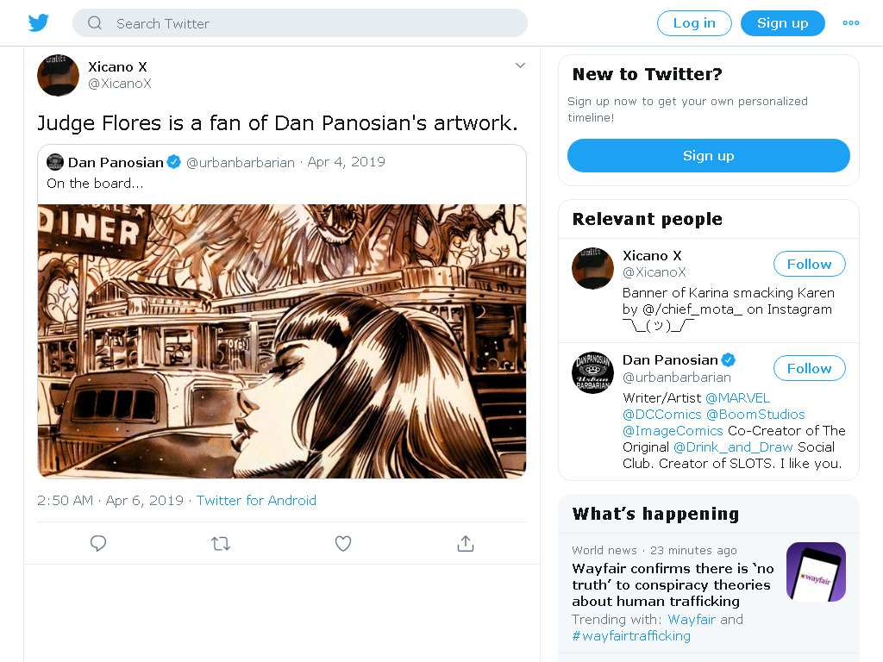883x662 pixels.
Task: Click the reply speech bubble icon
Action: tap(98, 543)
